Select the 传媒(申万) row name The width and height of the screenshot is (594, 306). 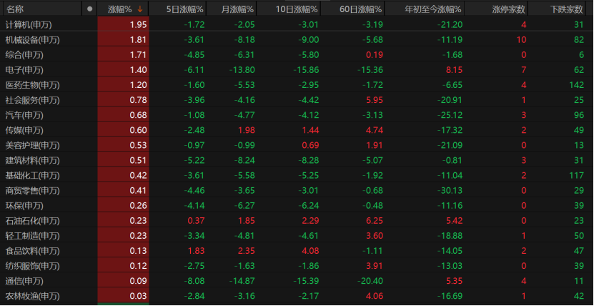pyautogui.click(x=24, y=130)
